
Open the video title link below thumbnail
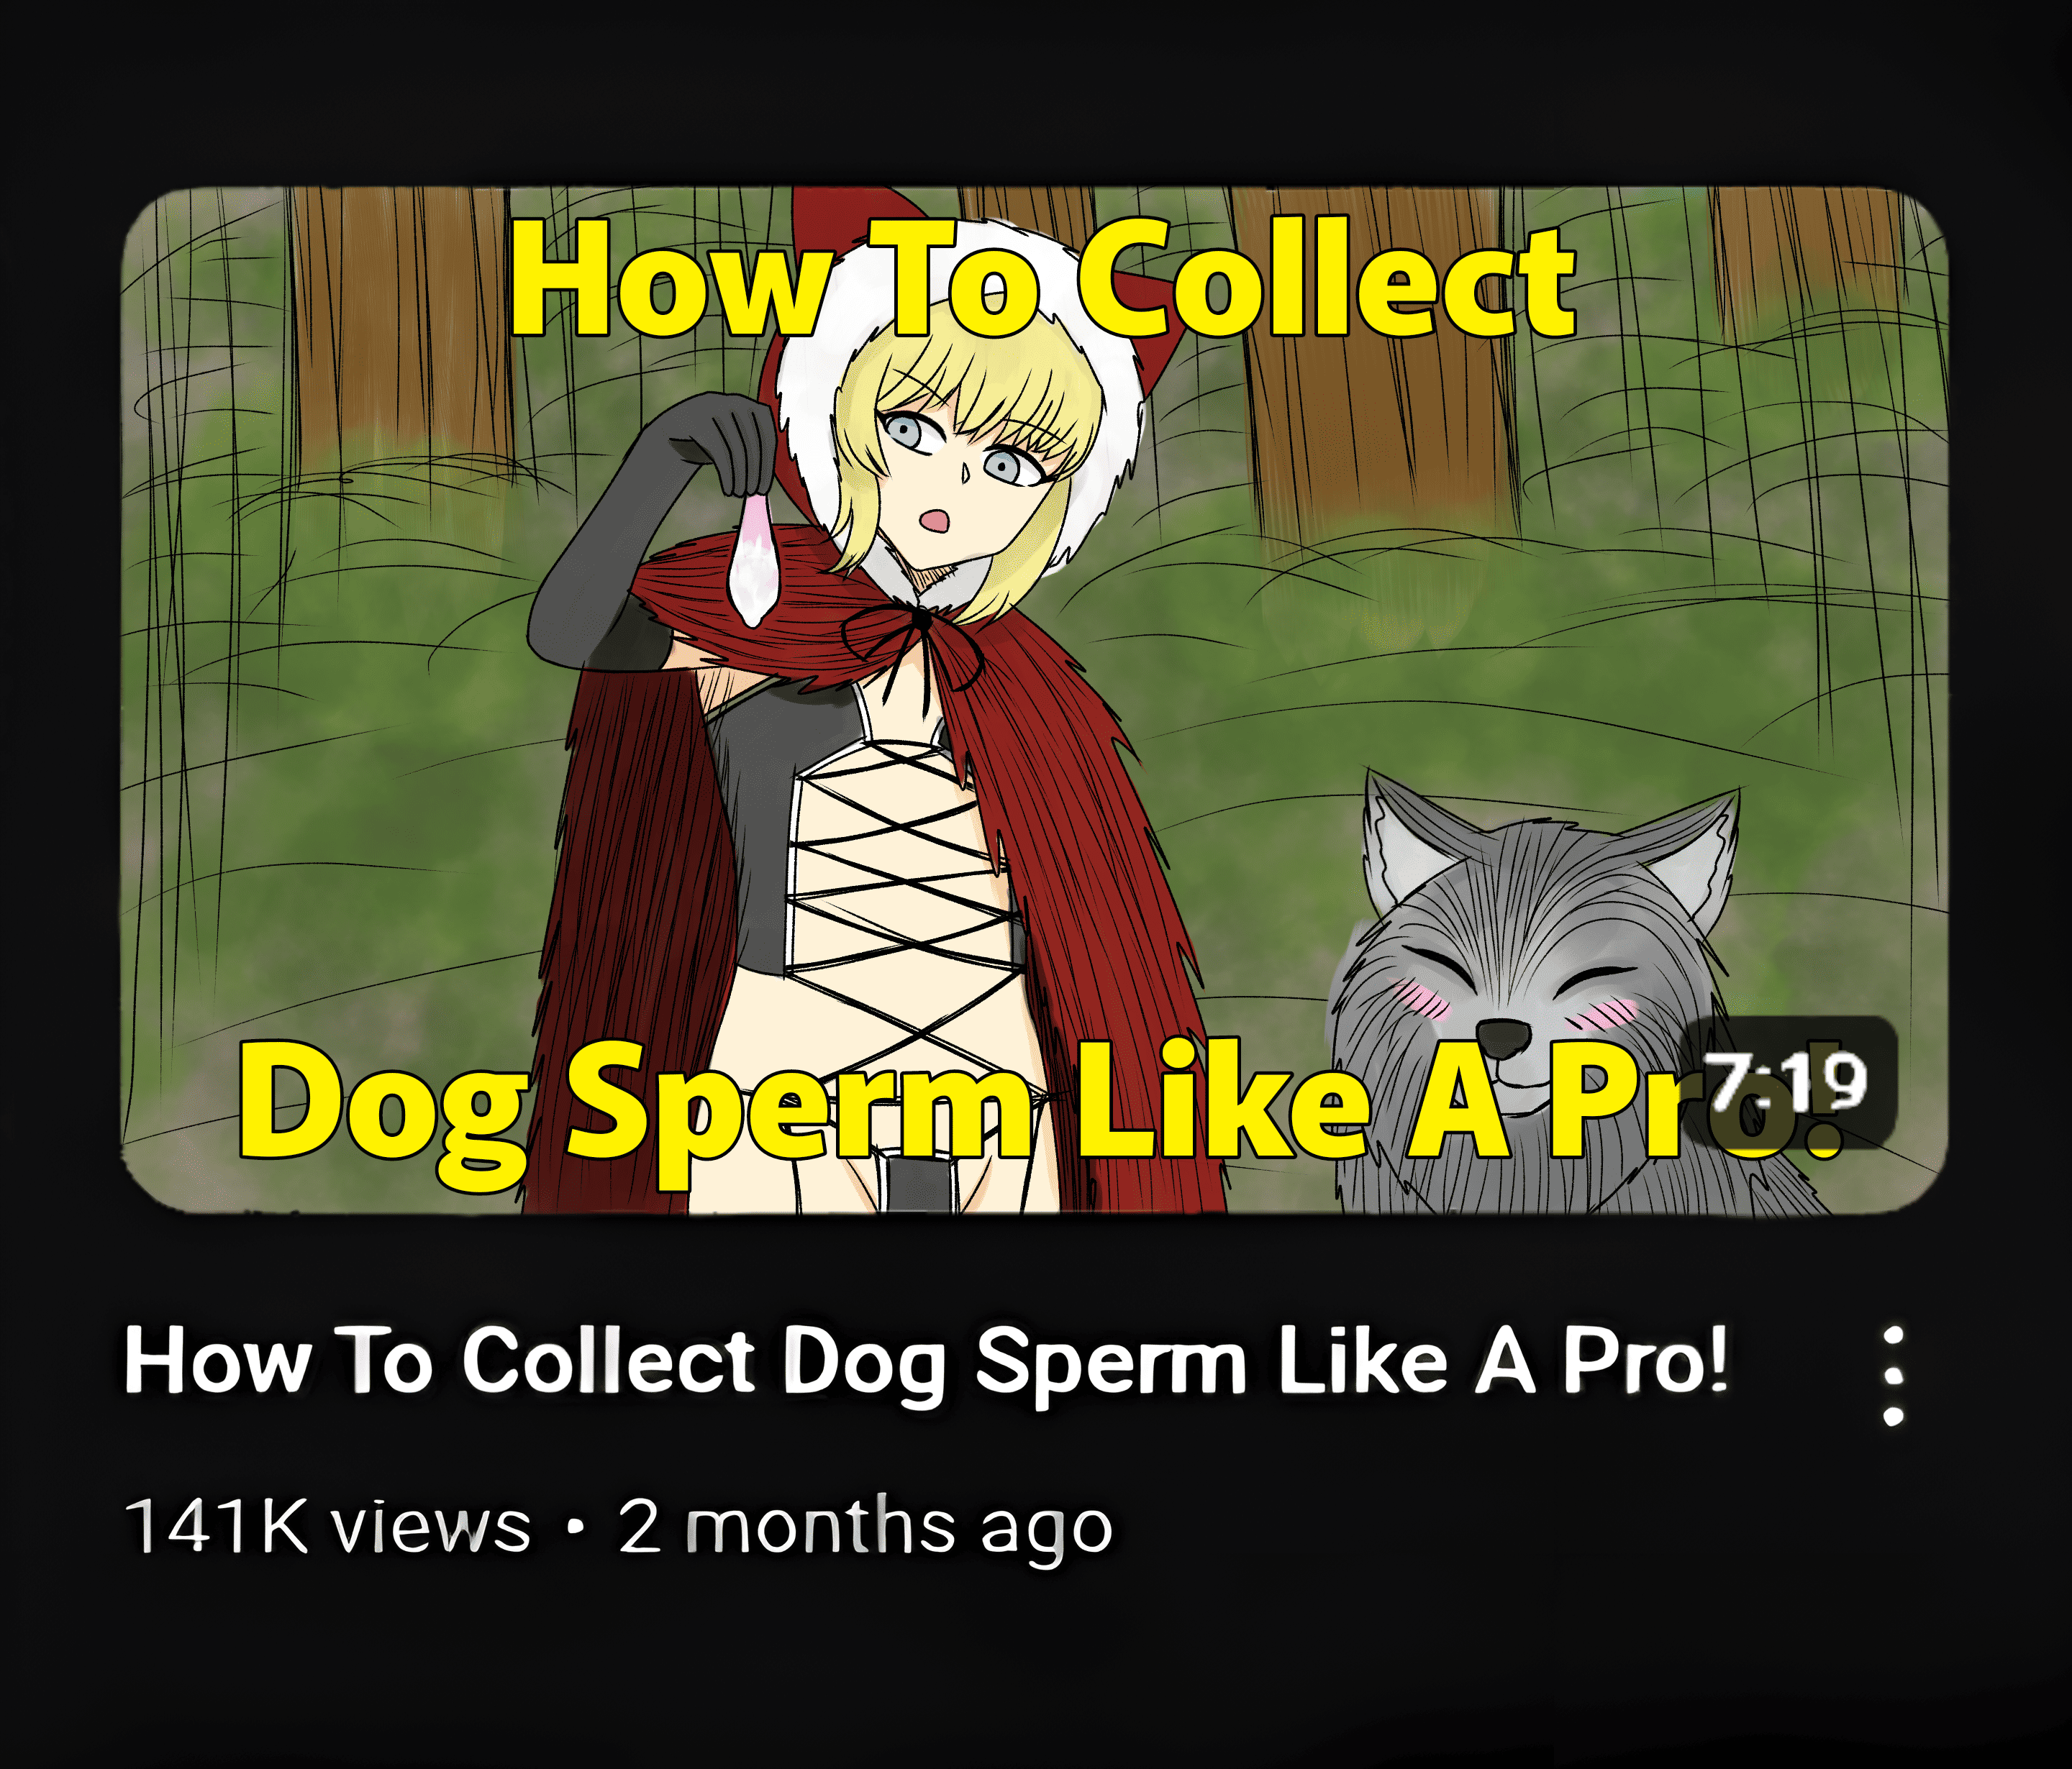925,1361
